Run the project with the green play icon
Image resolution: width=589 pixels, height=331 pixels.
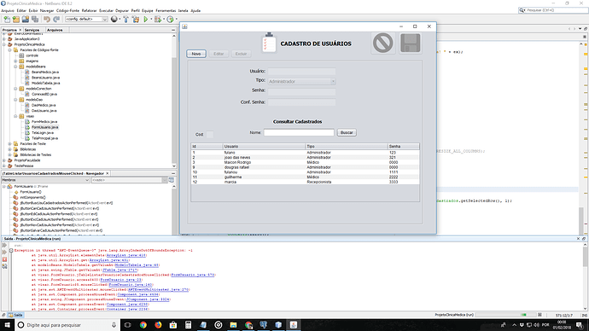coord(146,19)
